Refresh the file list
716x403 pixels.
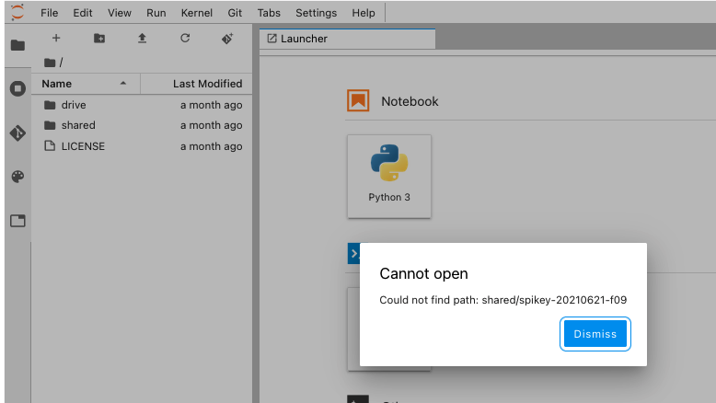click(x=185, y=39)
